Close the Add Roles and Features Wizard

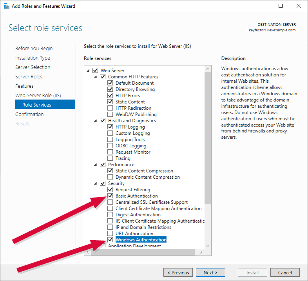[x=298, y=6]
